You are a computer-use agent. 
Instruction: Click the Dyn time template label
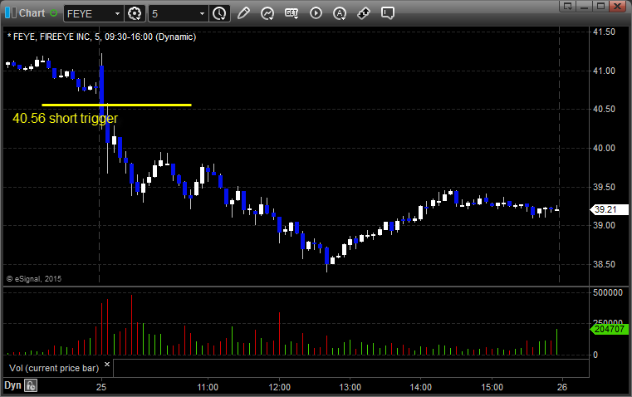[12, 385]
